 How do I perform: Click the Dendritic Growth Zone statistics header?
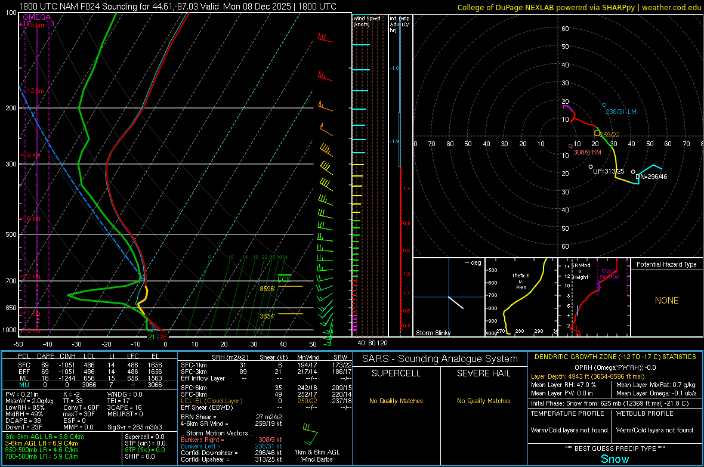(x=615, y=357)
